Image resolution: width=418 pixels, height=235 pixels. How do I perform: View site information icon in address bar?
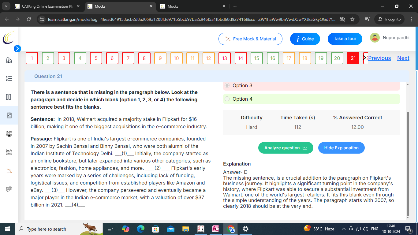tap(42, 19)
